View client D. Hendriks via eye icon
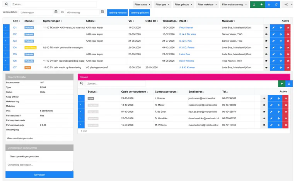The image size is (297, 181). click(x=264, y=118)
